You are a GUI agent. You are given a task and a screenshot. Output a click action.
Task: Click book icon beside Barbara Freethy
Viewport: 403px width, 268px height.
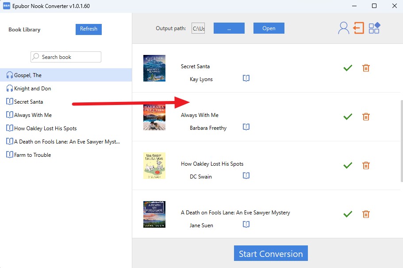[246, 127]
